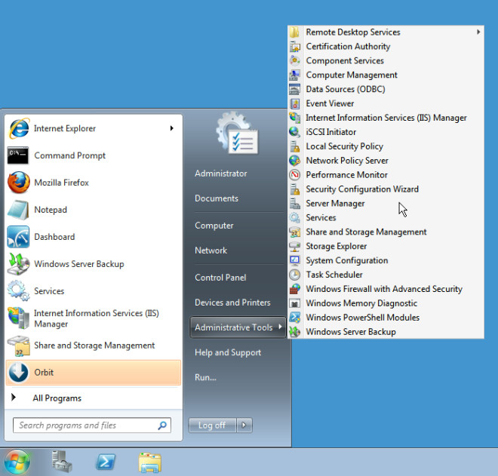Viewport: 498px width, 476px height.
Task: Click the Certification Authority icon
Action: 295,47
